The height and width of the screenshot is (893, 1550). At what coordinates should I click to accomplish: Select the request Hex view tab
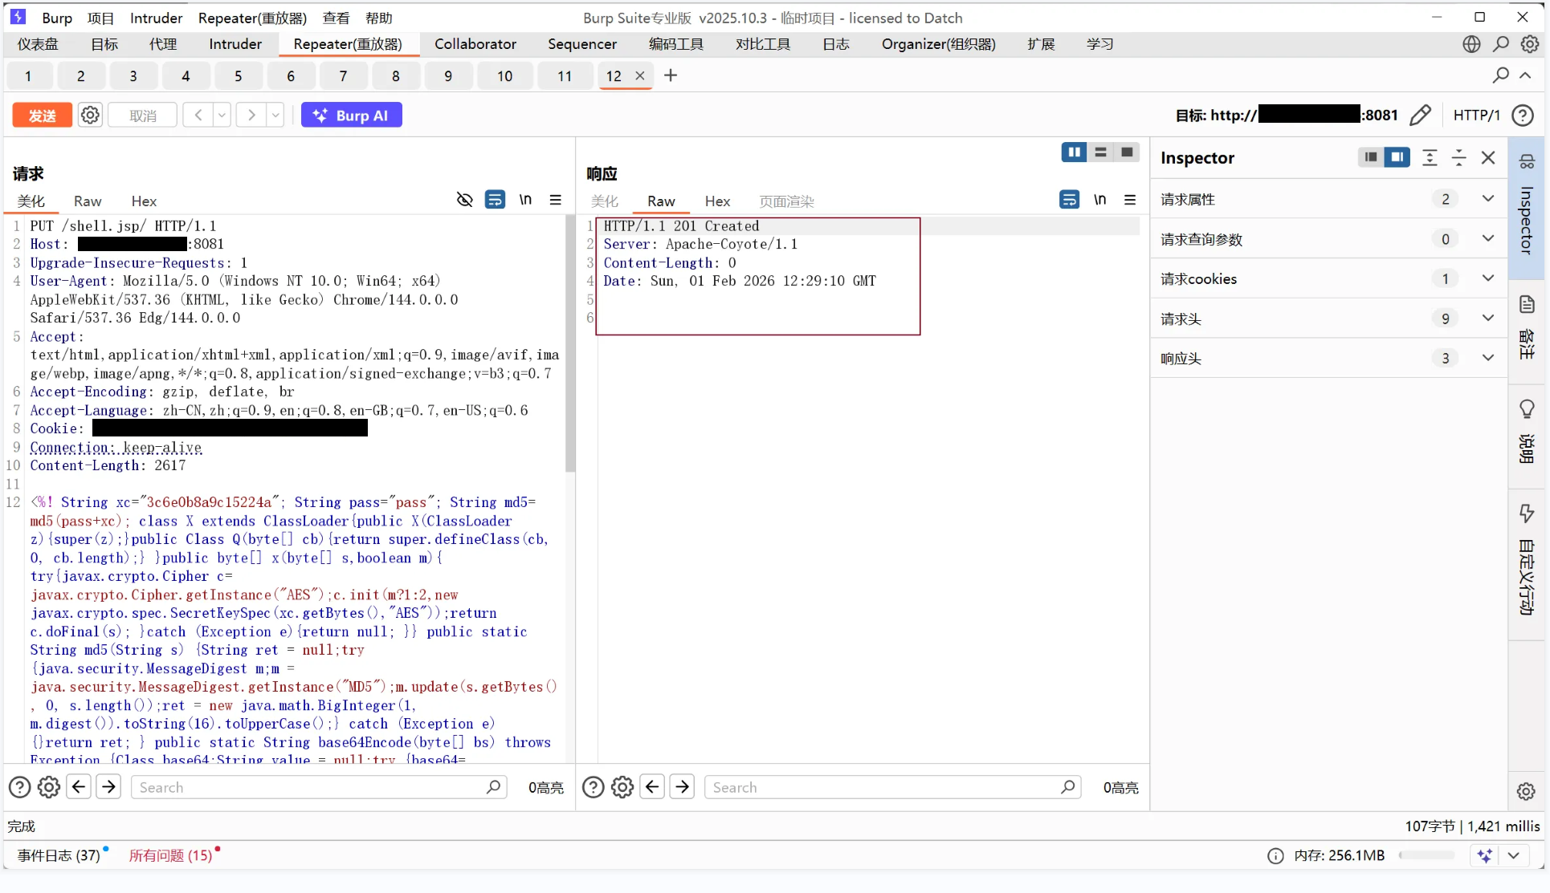(x=144, y=201)
